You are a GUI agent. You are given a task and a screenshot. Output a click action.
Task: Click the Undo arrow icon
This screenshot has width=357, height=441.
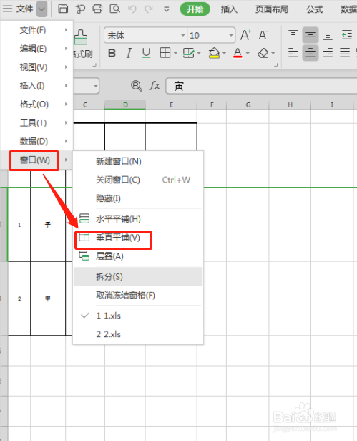(x=132, y=9)
